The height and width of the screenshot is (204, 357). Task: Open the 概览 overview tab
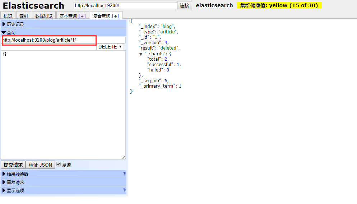click(8, 16)
